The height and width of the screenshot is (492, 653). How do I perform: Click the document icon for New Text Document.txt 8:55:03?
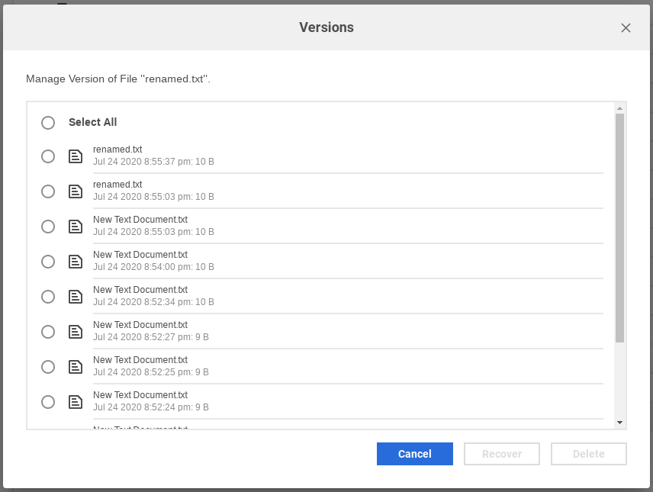coord(76,226)
